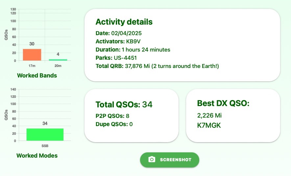The width and height of the screenshot is (291, 176).
Task: Click the Dupe QSOs: 0 line
Action: (114, 124)
